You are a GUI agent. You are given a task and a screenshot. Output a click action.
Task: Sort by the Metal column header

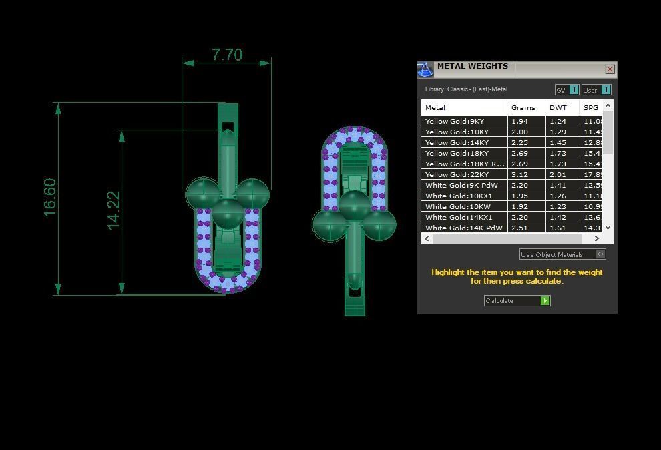pos(464,107)
